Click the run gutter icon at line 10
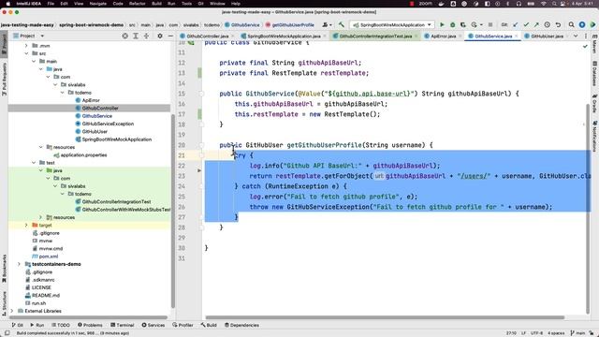The image size is (599, 337). pos(191,42)
